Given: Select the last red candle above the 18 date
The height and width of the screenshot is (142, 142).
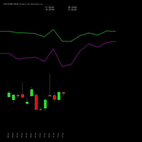Looking at the screenshot, I should coord(63,93).
